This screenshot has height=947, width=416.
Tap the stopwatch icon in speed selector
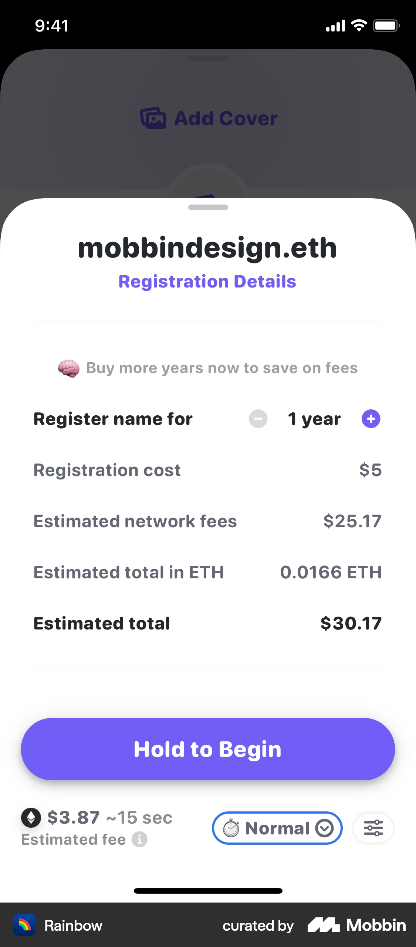pyautogui.click(x=231, y=828)
